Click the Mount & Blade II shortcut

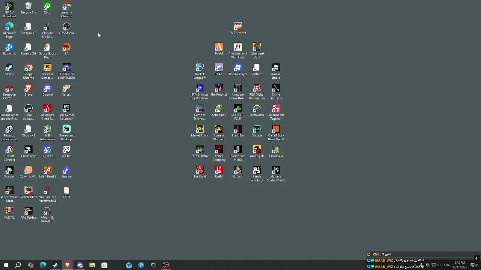coord(47,215)
